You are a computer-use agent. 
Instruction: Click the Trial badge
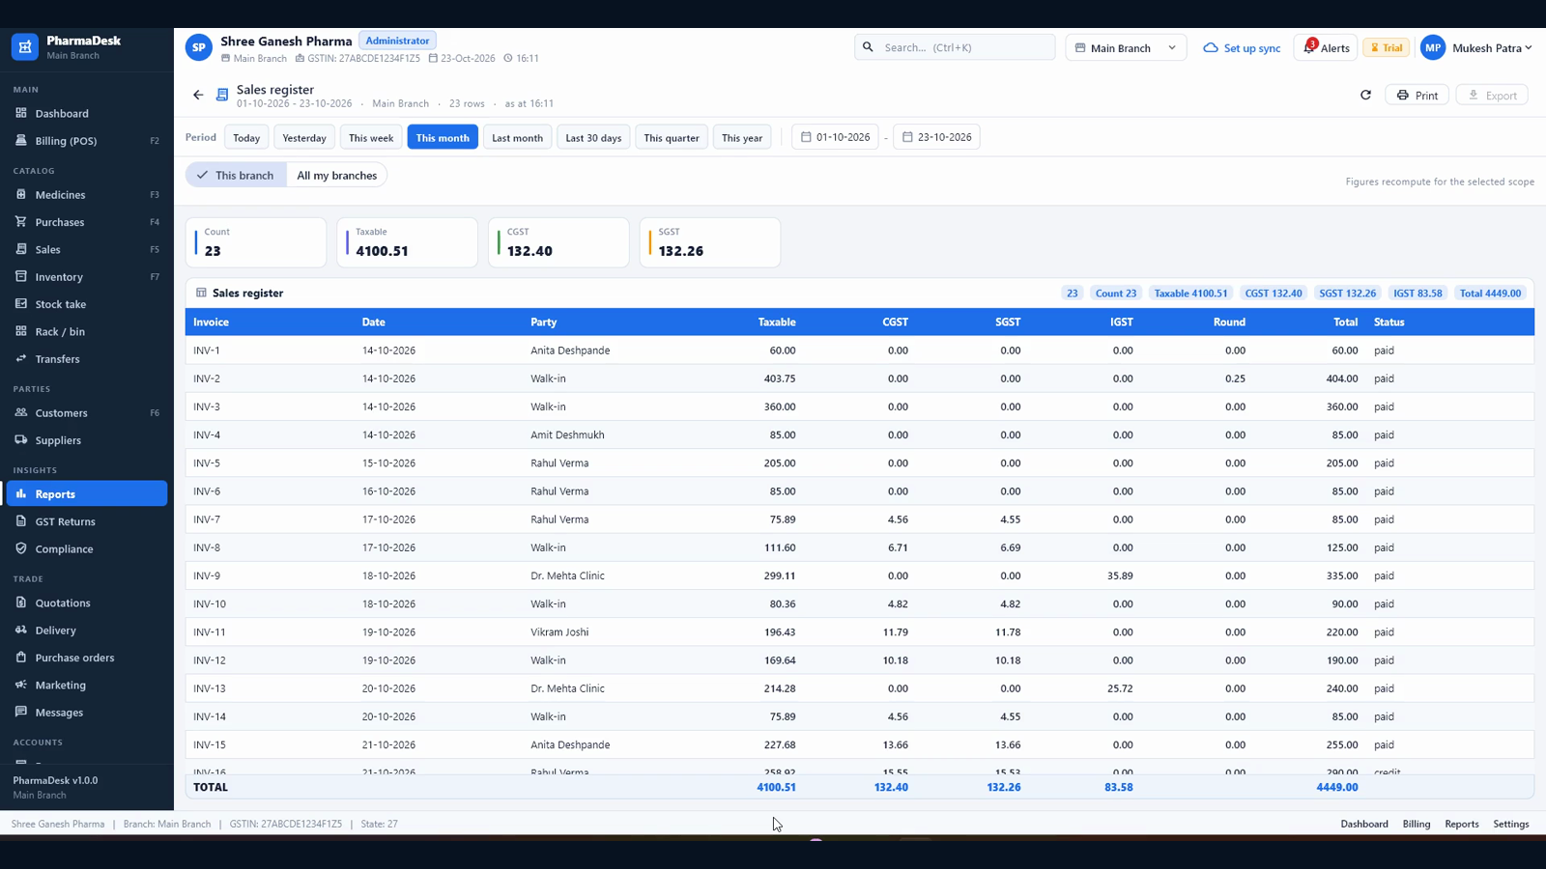(x=1387, y=47)
